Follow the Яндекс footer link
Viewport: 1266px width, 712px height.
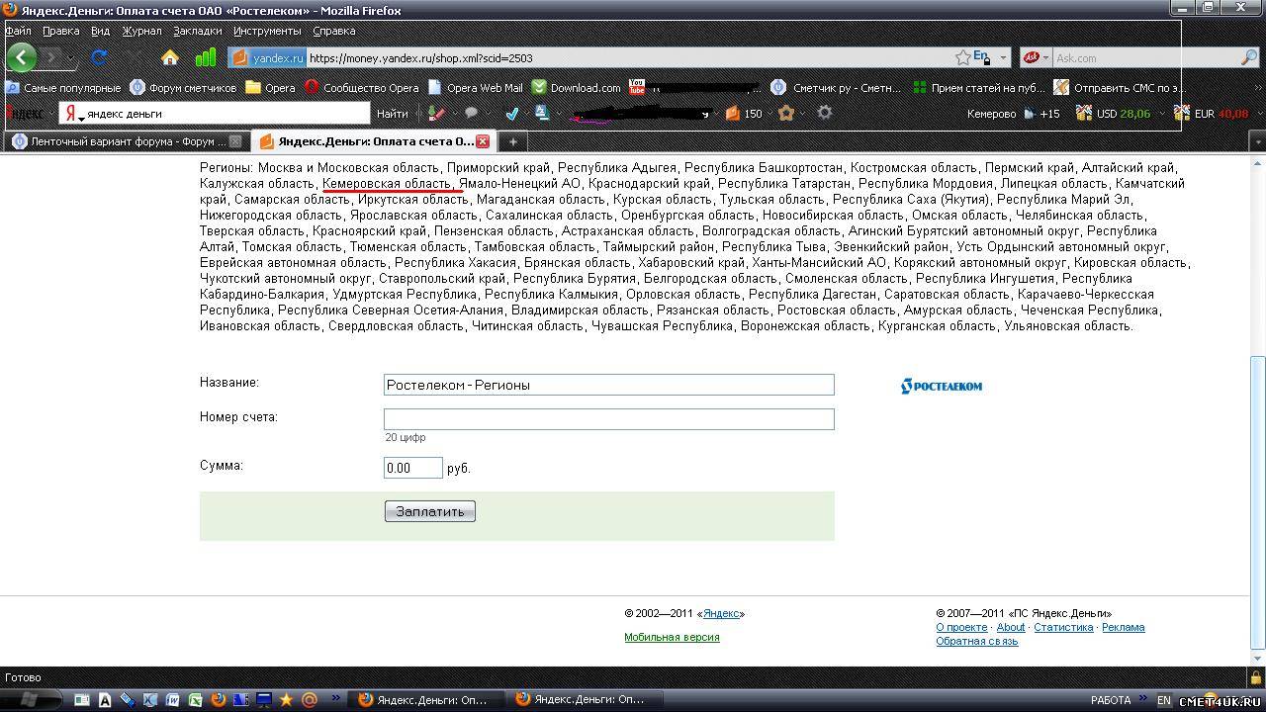click(x=721, y=613)
